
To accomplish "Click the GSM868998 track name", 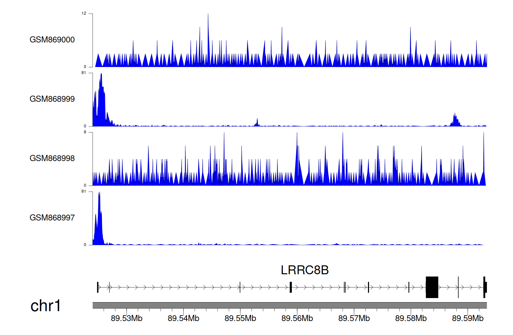I will click(52, 158).
